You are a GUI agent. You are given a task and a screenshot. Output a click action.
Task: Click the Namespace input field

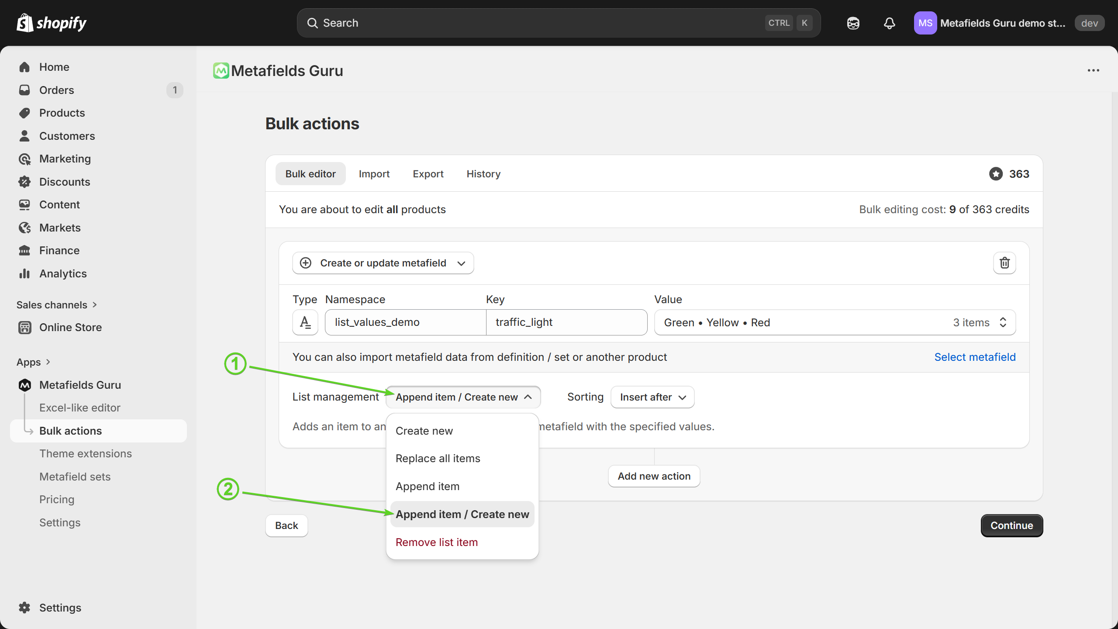click(405, 322)
